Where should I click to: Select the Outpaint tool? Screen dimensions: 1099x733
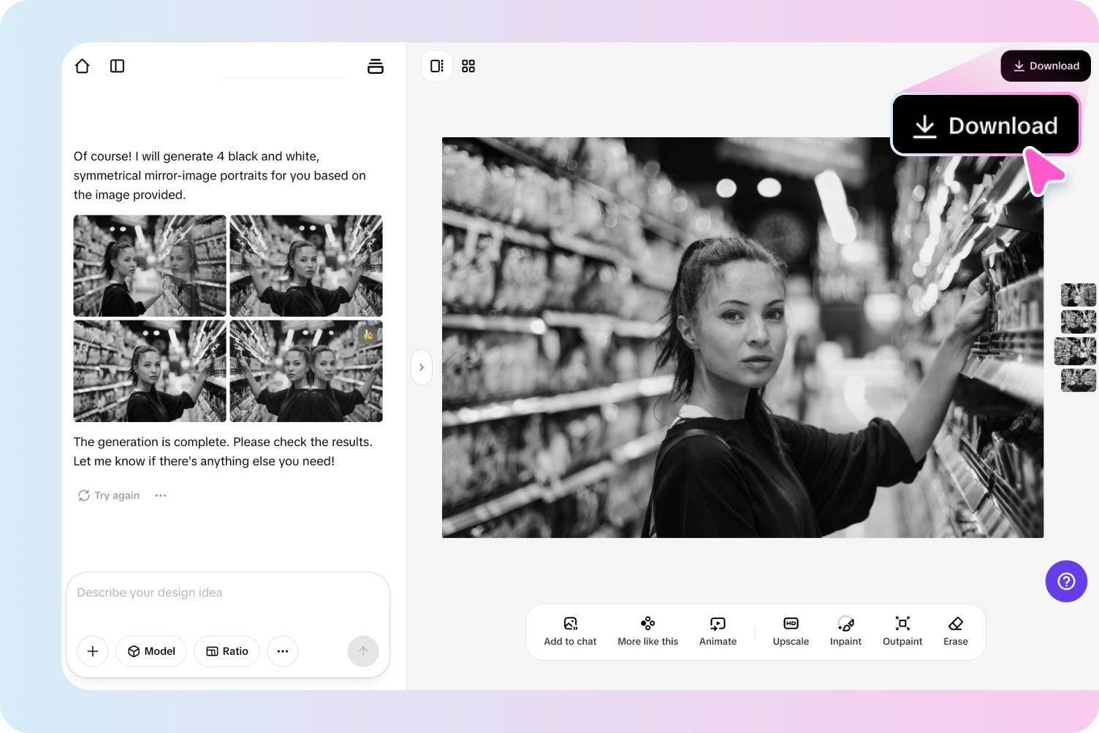902,632
